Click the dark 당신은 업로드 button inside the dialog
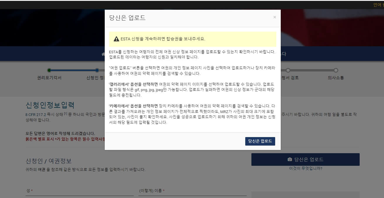Screen dimensions: 384x198 (260, 141)
